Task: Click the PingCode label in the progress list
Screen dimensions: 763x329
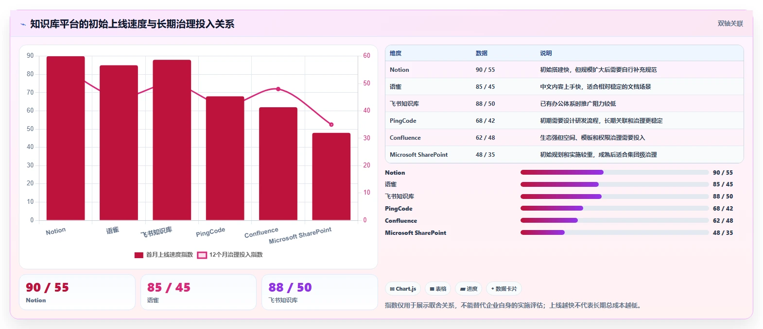Action: tap(399, 209)
